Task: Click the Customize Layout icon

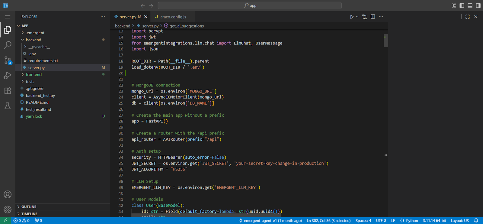Action: [454, 5]
